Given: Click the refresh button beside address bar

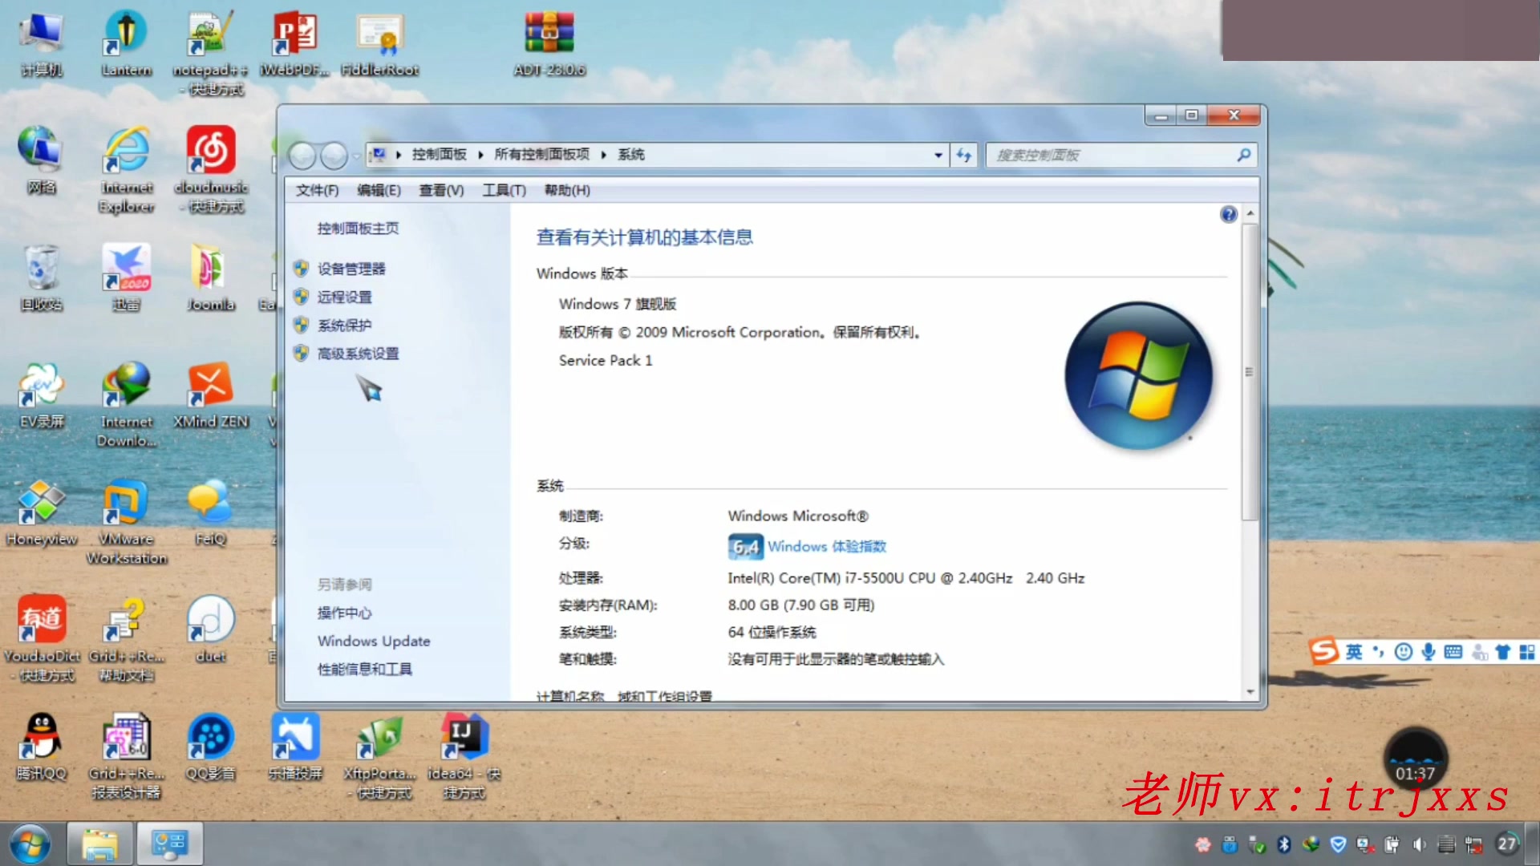Looking at the screenshot, I should [963, 155].
